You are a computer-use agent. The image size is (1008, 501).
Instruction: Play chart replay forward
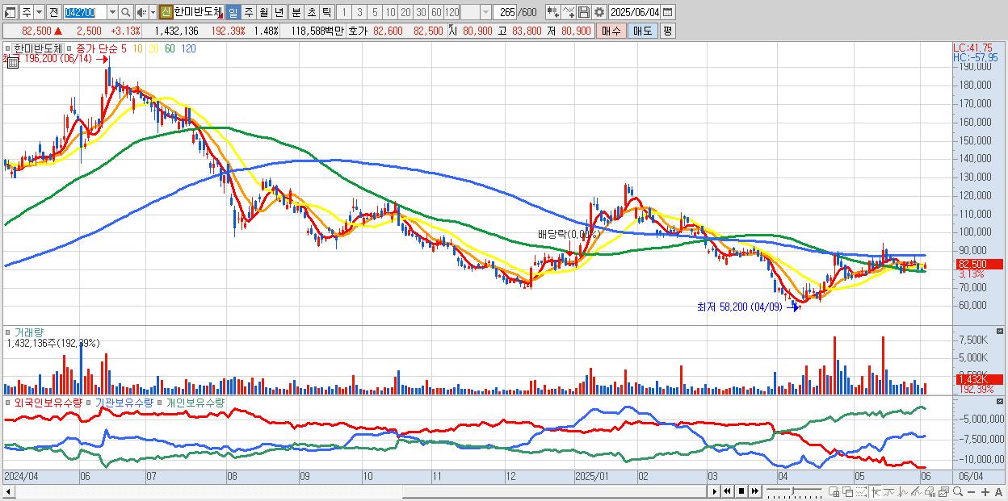point(715,491)
